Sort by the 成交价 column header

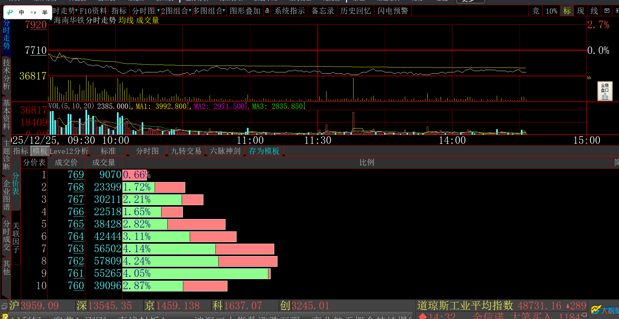coord(66,163)
